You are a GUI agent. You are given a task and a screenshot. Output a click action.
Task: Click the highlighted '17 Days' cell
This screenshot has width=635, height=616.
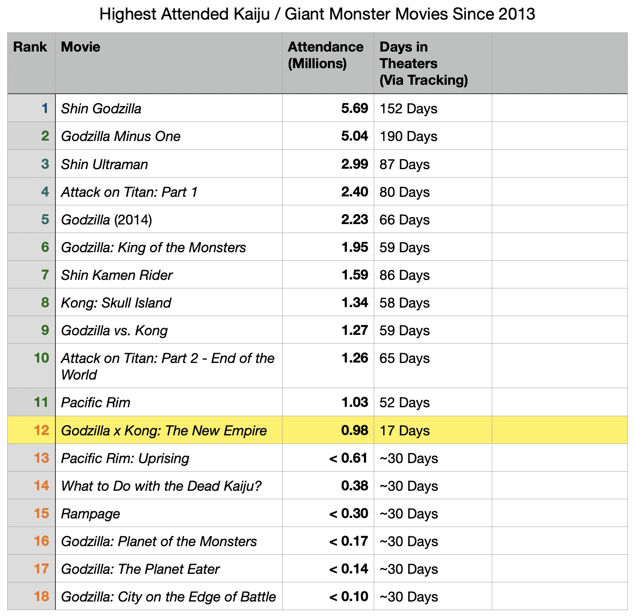click(433, 430)
